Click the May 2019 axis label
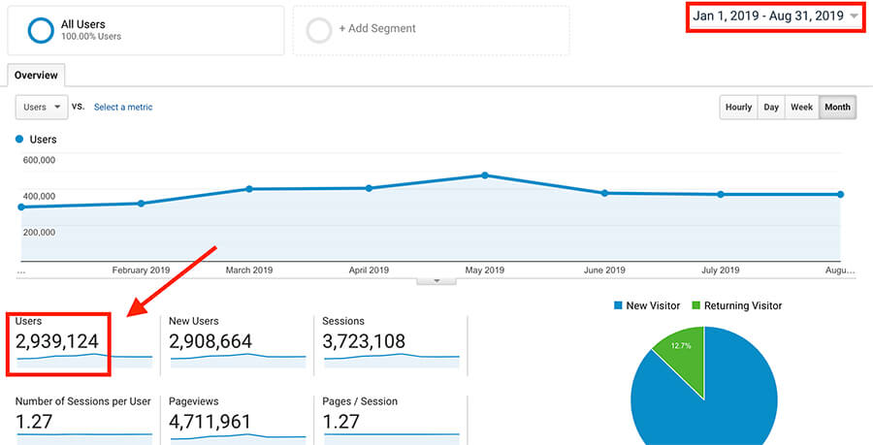The height and width of the screenshot is (445, 873). [484, 270]
